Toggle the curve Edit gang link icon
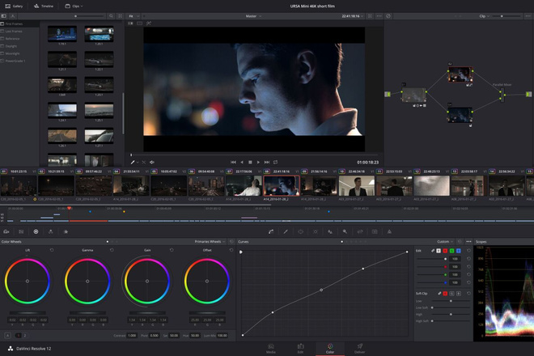Viewport: 534px width, 356px height. coord(433,251)
